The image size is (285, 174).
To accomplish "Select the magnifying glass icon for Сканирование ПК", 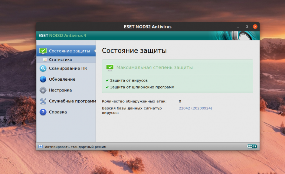I will pos(43,68).
